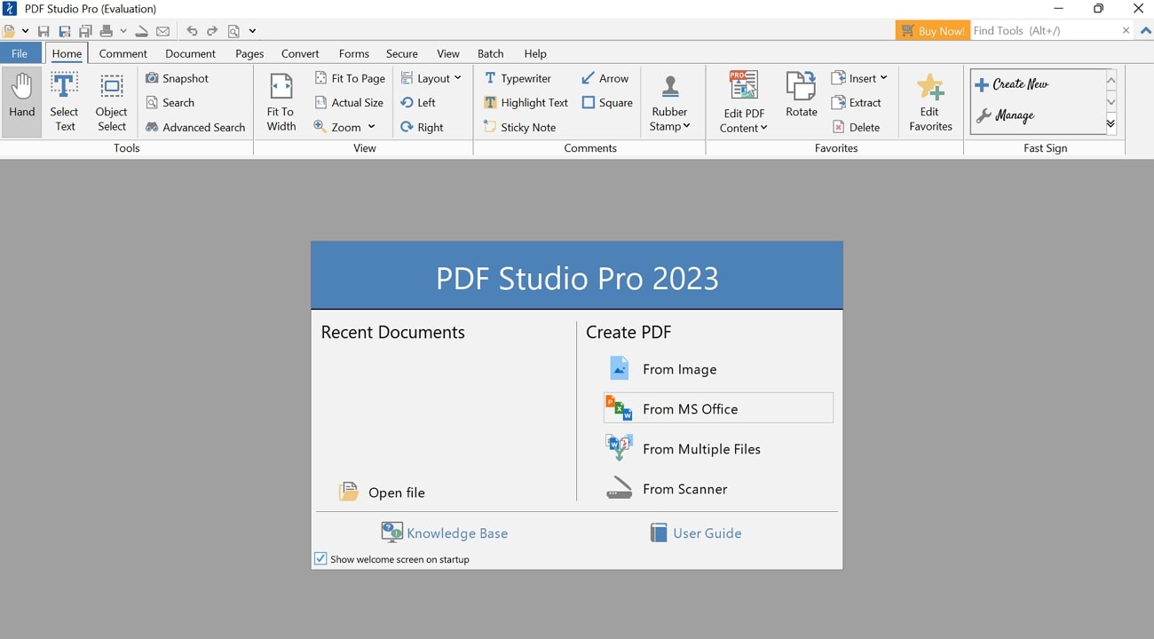This screenshot has height=639, width=1154.
Task: Set view to Actual Size
Action: point(349,102)
